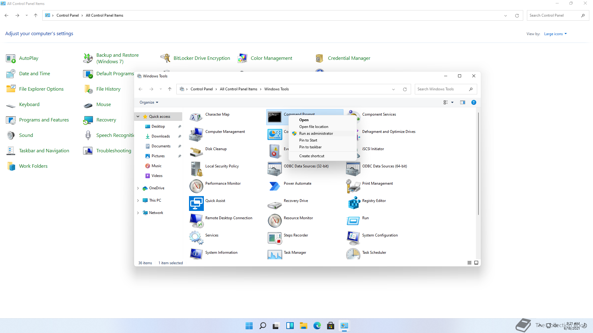
Task: Open the Character Map icon
Action: (196, 117)
